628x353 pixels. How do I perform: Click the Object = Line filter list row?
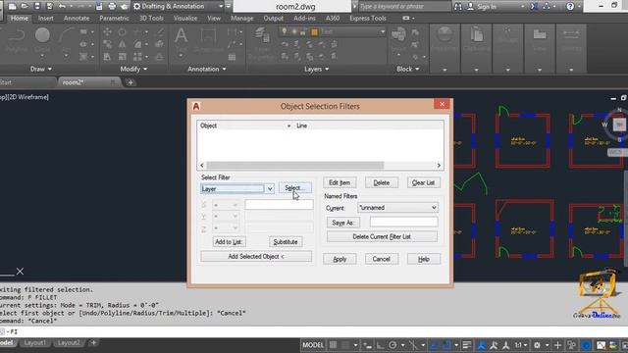point(320,126)
